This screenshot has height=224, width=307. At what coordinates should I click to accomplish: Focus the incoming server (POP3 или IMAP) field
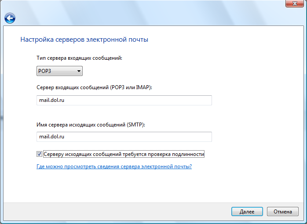124,100
